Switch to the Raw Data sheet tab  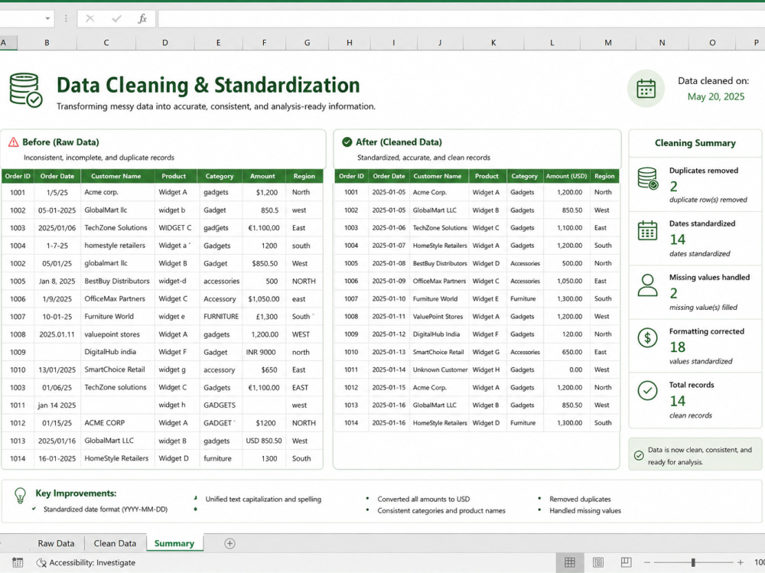(x=56, y=543)
